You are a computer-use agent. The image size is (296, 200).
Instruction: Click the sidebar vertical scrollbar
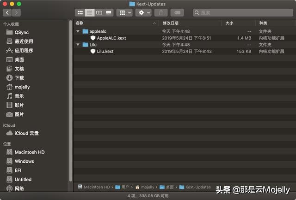tap(71, 101)
